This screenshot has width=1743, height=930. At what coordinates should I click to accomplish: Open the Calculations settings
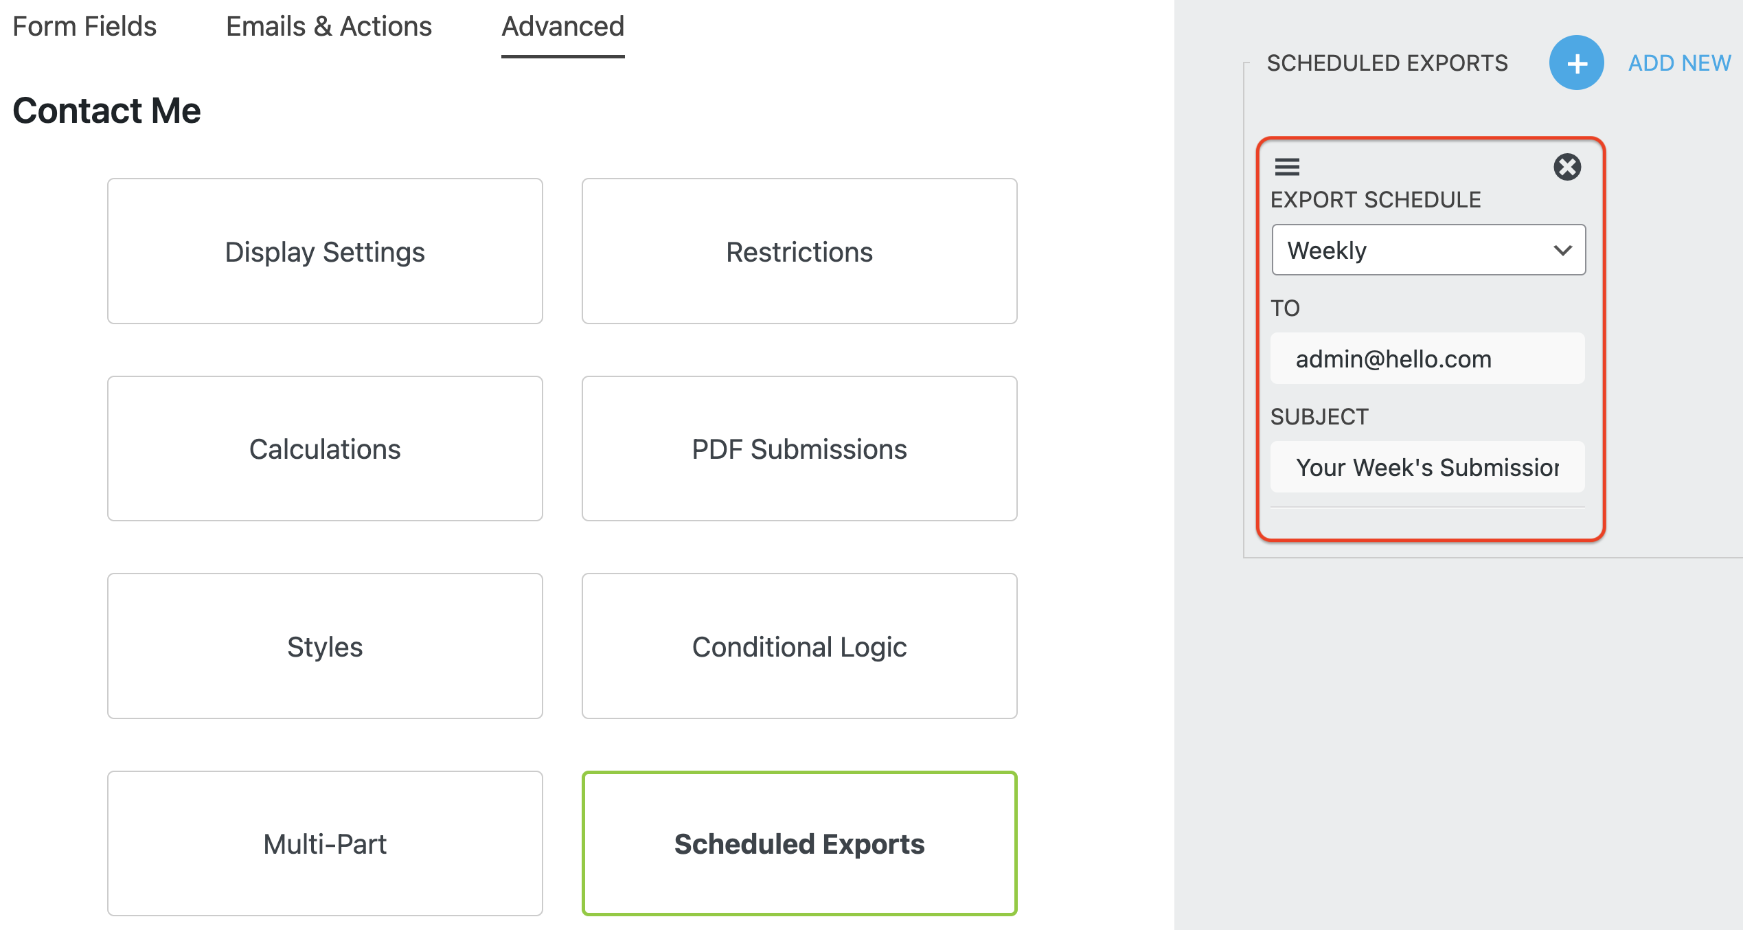[x=324, y=449]
